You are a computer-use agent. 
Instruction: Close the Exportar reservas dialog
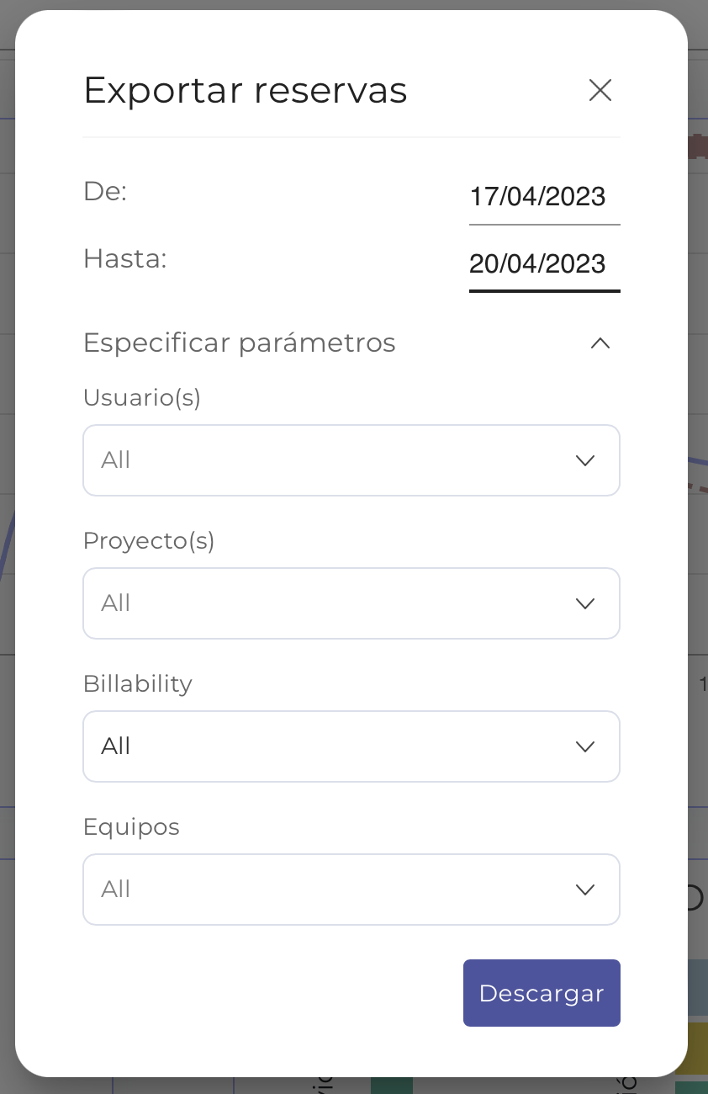pos(600,90)
